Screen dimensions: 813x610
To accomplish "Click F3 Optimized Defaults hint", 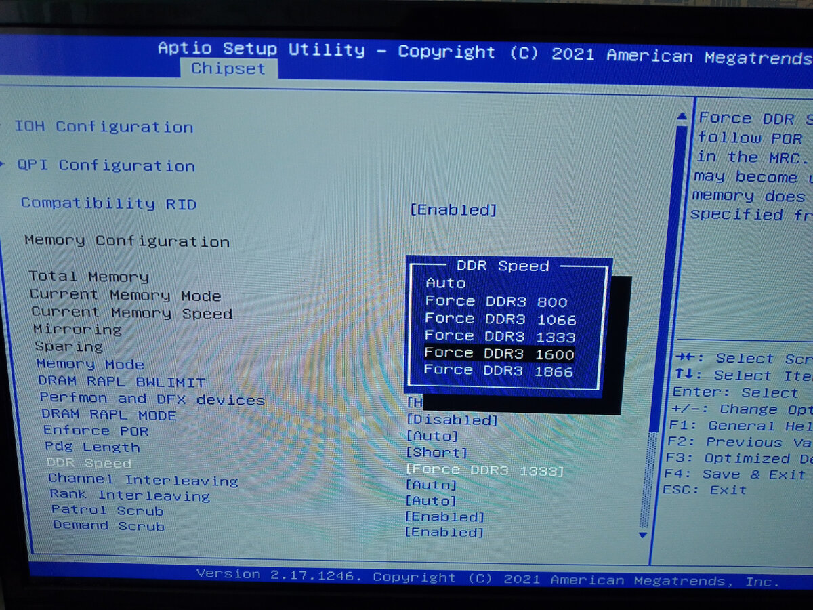I will (x=738, y=458).
